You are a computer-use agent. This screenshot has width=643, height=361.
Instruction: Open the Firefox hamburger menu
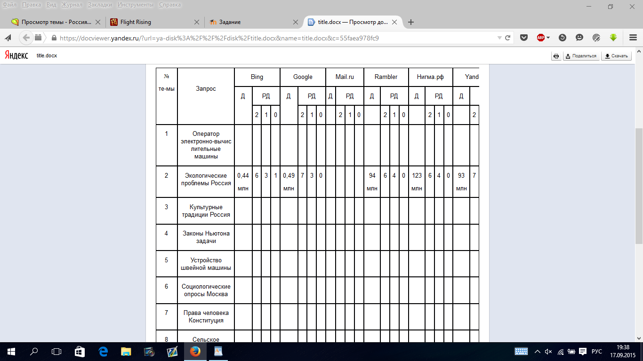[x=633, y=38]
